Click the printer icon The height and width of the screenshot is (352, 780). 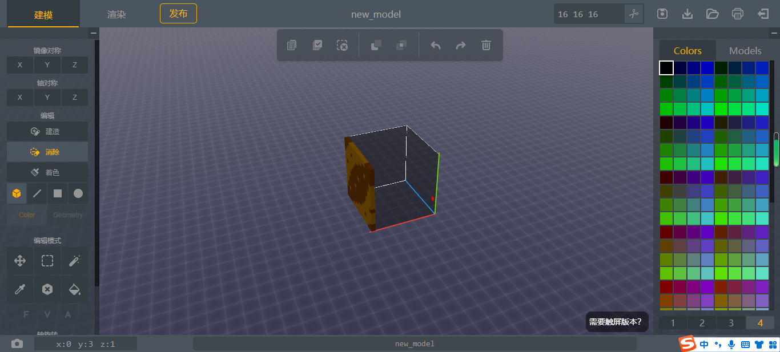pos(738,14)
